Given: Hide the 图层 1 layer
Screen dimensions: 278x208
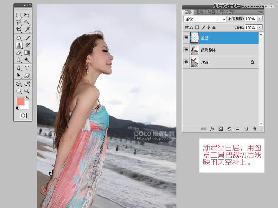Looking at the screenshot, I should (x=186, y=38).
